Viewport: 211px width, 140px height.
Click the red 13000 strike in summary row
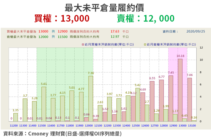[x=43, y=31]
